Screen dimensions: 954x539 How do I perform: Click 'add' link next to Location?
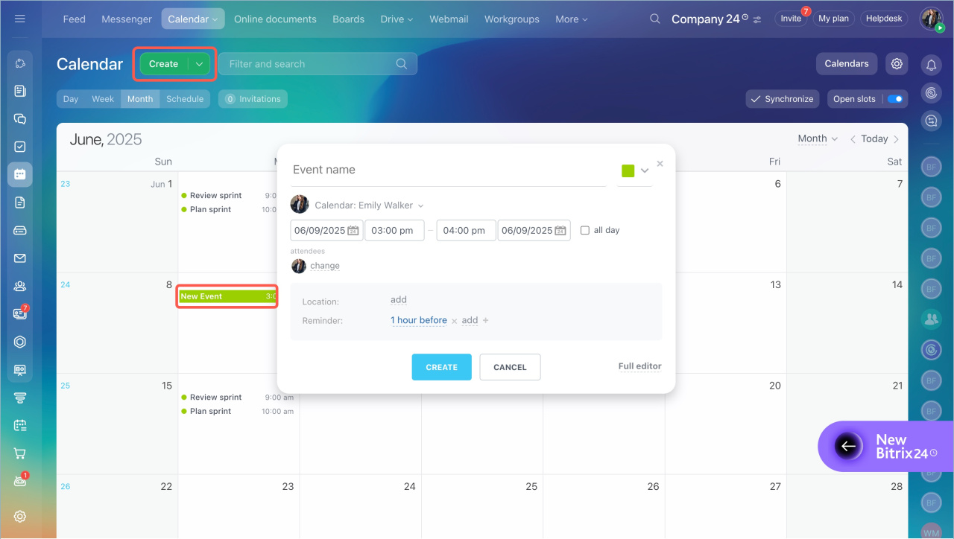point(399,300)
